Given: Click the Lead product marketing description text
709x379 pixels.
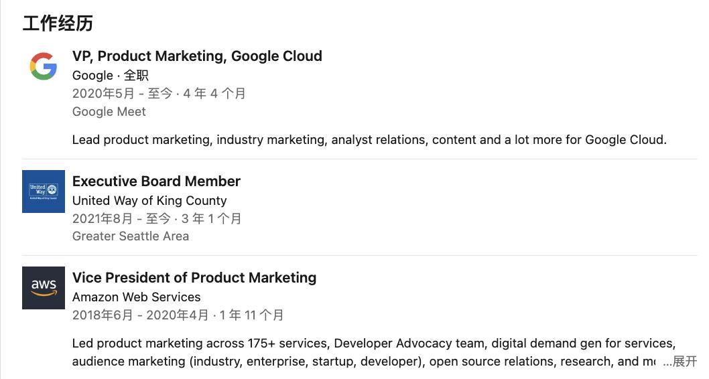Looking at the screenshot, I should tap(369, 139).
